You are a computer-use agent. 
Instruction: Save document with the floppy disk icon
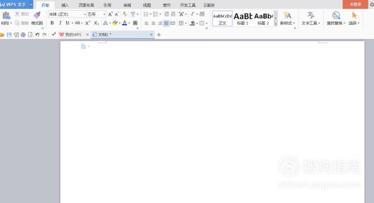coord(9,35)
